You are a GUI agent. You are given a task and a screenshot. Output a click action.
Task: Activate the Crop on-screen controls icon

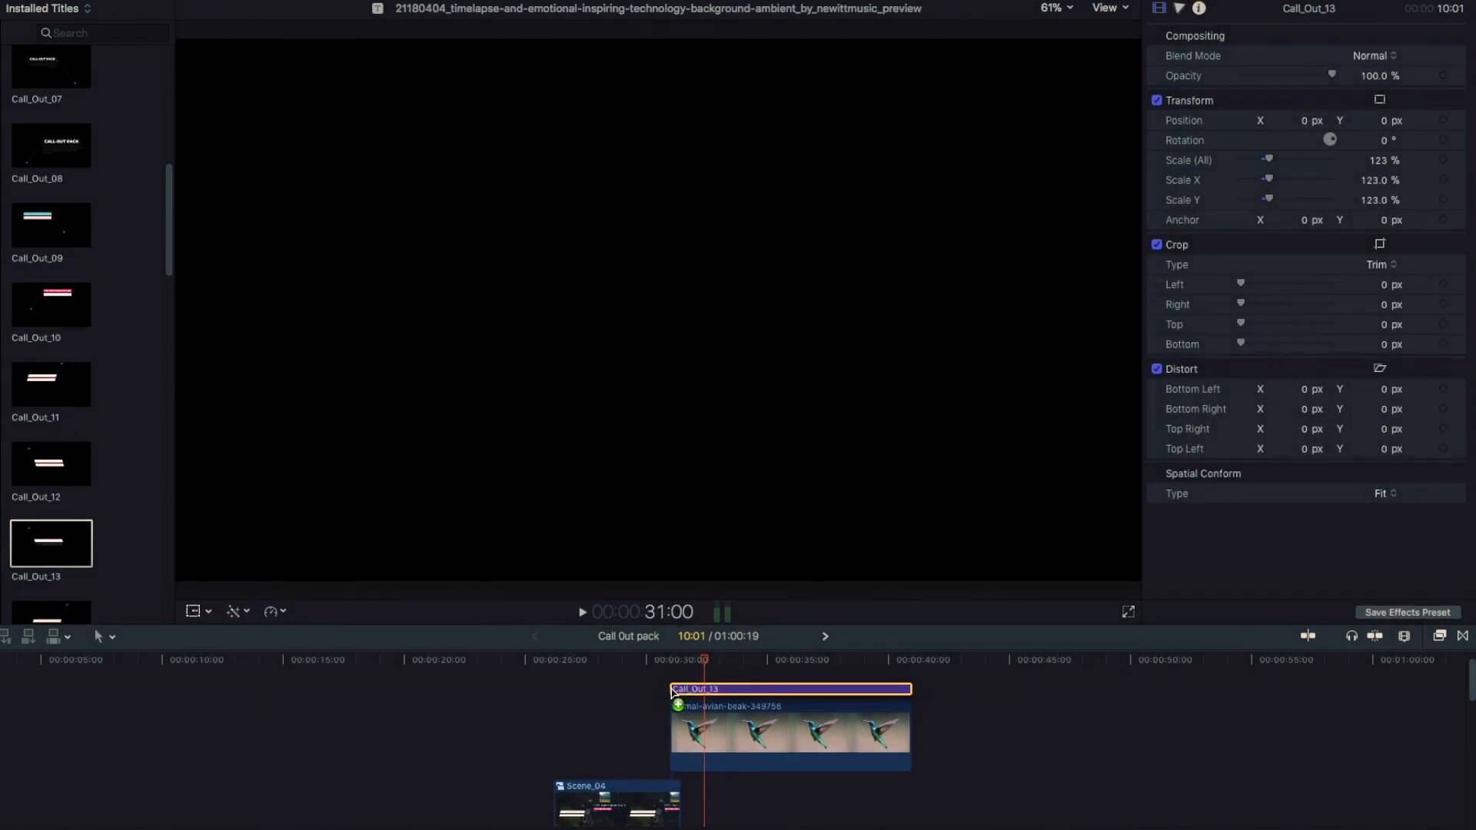pyautogui.click(x=1380, y=244)
